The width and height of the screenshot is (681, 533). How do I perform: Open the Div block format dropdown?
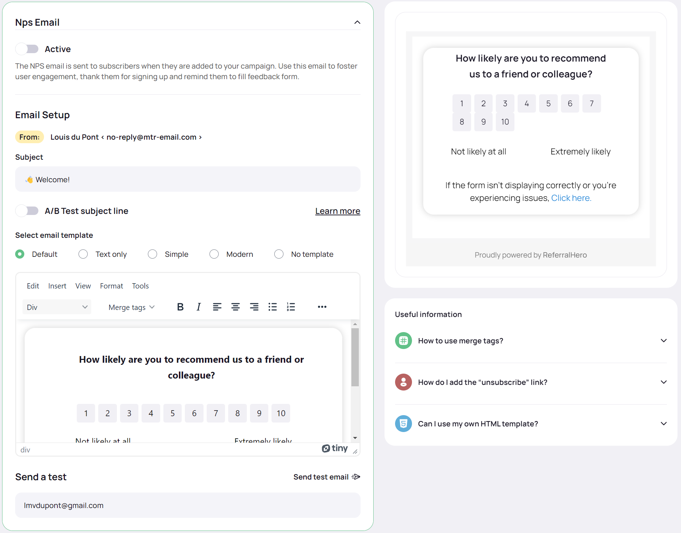[x=57, y=307]
